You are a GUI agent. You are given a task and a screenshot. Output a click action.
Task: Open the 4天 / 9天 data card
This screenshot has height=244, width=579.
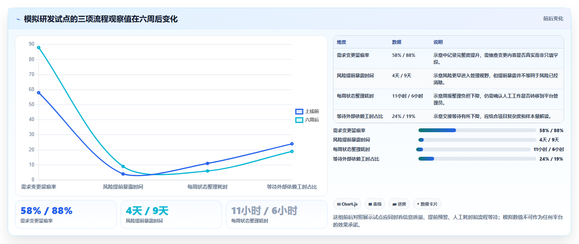tap(171, 214)
